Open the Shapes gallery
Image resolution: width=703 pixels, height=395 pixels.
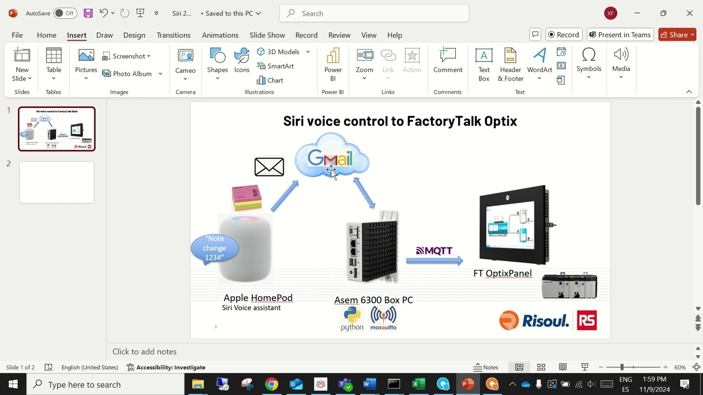click(217, 64)
